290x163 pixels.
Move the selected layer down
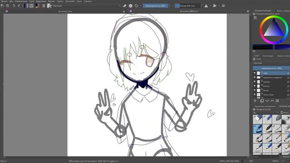267,101
